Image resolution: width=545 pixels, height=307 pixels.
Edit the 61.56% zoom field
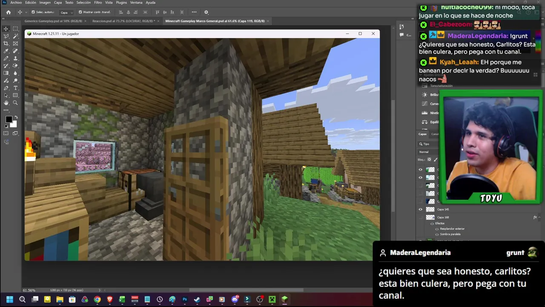pyautogui.click(x=29, y=290)
